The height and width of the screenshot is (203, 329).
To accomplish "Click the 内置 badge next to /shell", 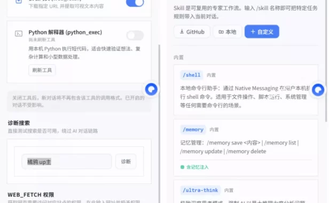I will point(211,75).
